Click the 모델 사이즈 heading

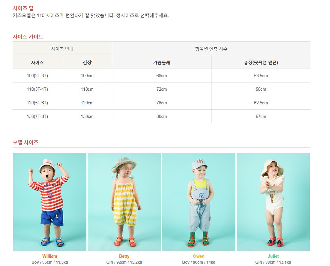(x=25, y=142)
